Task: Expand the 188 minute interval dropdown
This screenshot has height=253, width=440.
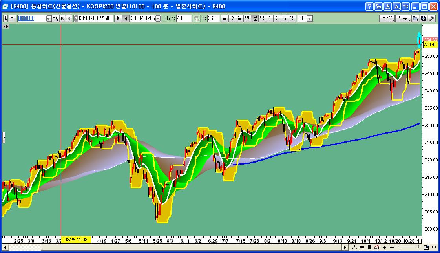Action: 310,18
